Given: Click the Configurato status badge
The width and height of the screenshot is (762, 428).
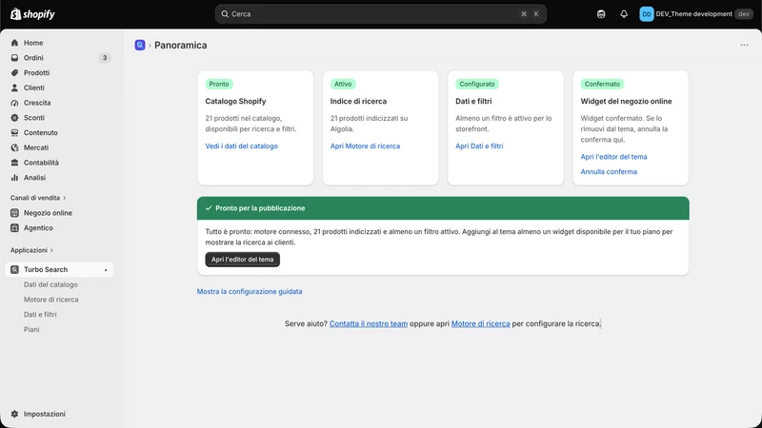Looking at the screenshot, I should click(x=477, y=84).
